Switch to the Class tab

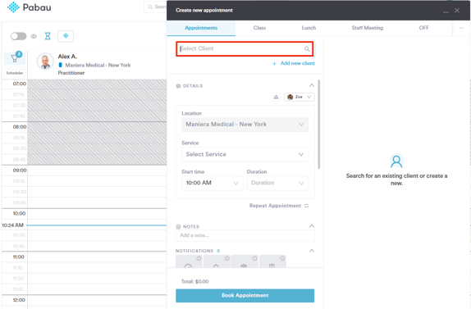259,28
